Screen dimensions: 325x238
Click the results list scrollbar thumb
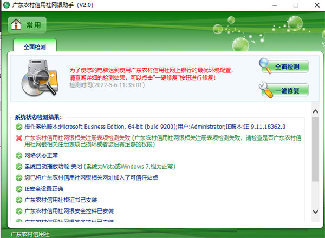click(x=315, y=149)
